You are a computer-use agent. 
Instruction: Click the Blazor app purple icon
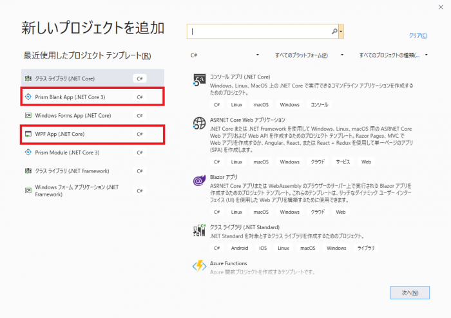pos(199,181)
